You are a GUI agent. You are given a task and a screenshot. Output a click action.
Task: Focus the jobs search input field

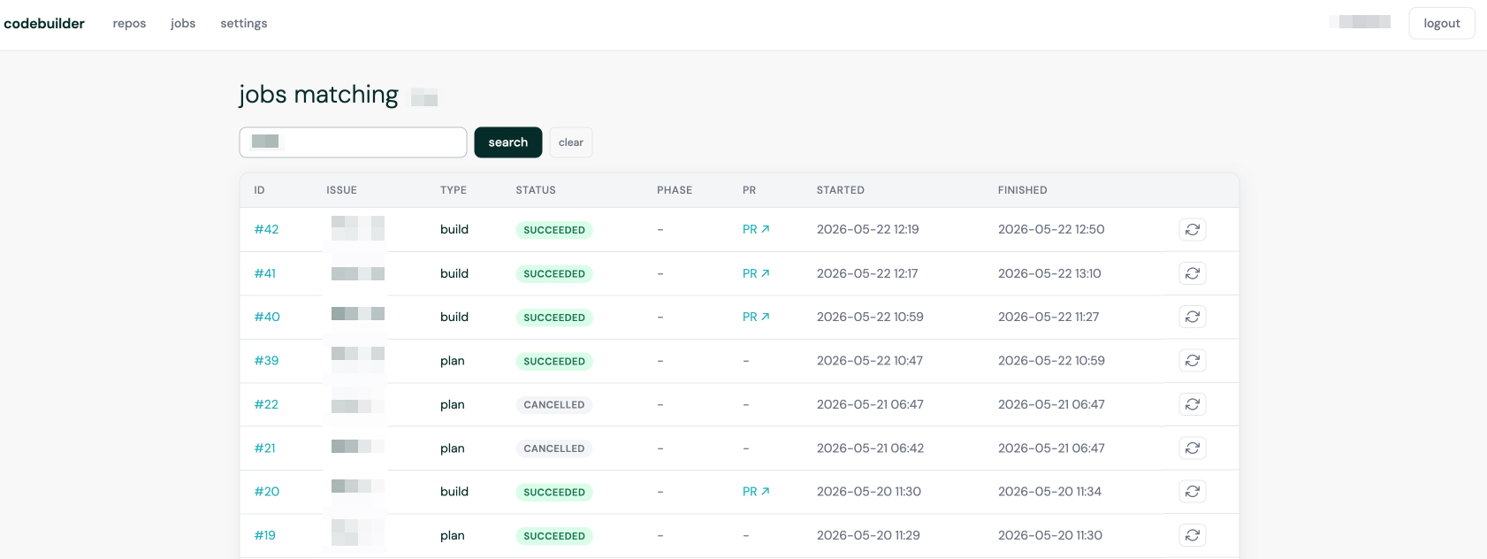353,142
